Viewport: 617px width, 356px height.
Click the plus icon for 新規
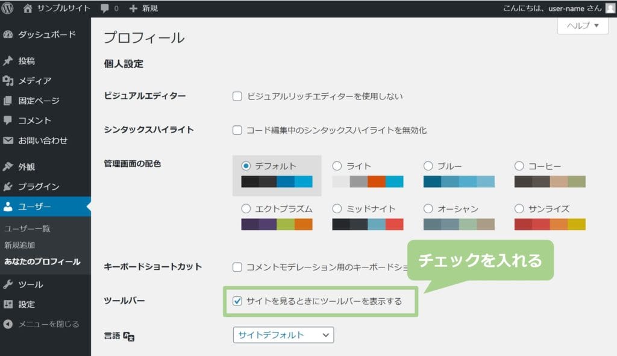click(x=133, y=8)
